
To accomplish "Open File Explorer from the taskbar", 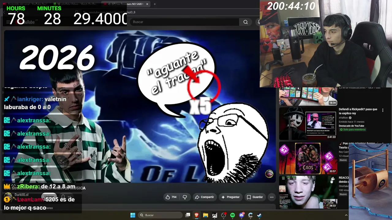I will coord(205,215).
